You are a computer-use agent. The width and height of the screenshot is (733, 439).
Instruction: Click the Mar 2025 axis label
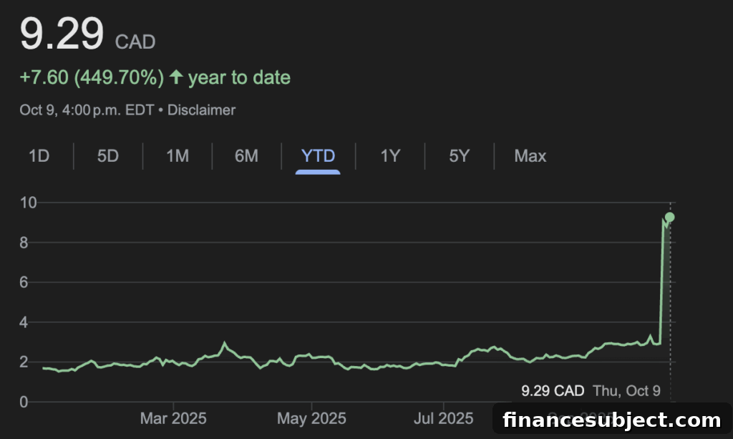(173, 418)
